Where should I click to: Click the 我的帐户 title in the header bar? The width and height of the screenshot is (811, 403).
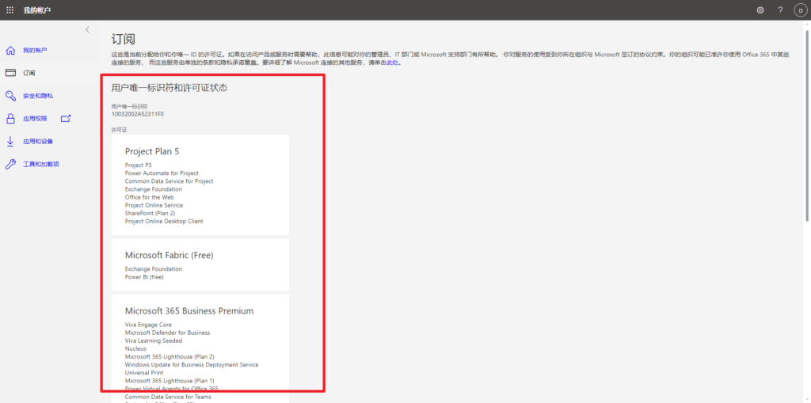35,10
